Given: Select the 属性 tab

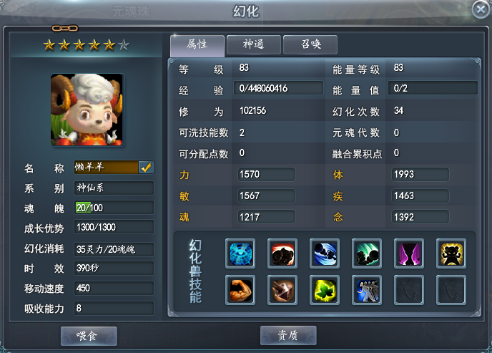Looking at the screenshot, I should (197, 45).
